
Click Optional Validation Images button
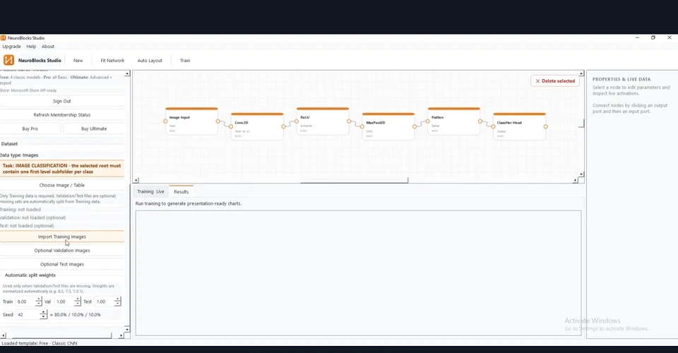pos(62,251)
